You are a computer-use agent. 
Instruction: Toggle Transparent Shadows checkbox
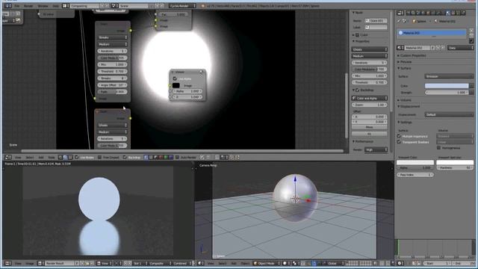click(399, 142)
